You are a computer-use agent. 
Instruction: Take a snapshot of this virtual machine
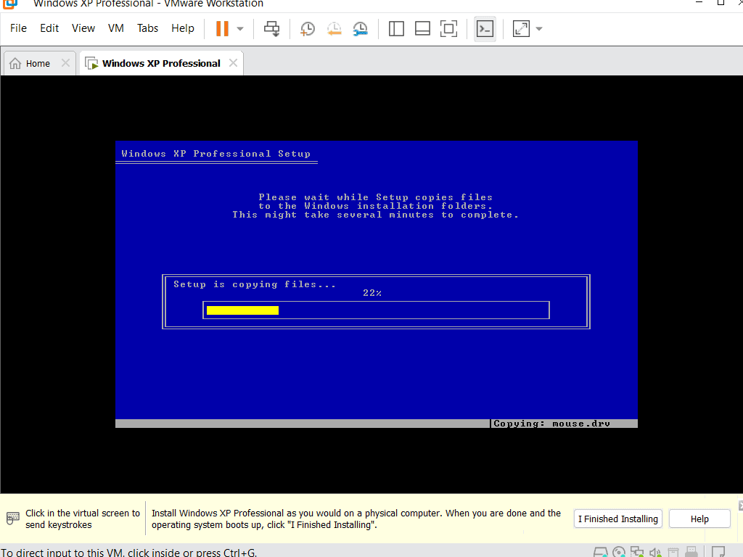pos(308,28)
